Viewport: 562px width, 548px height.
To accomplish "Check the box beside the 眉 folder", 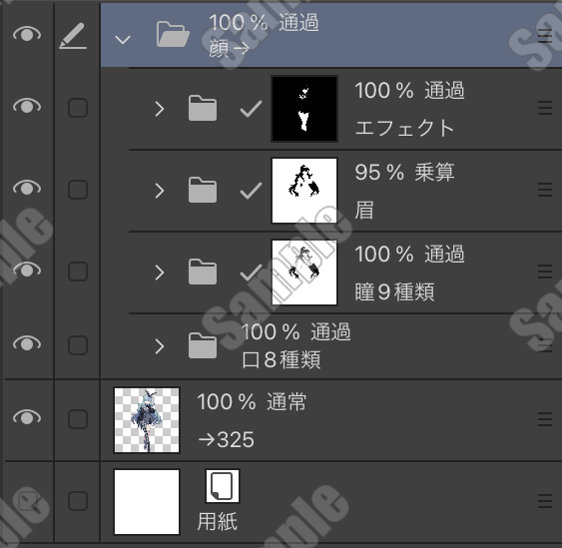I will coord(78,190).
